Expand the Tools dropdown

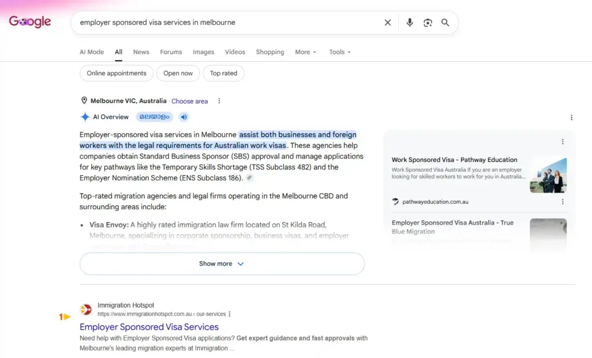pos(340,52)
